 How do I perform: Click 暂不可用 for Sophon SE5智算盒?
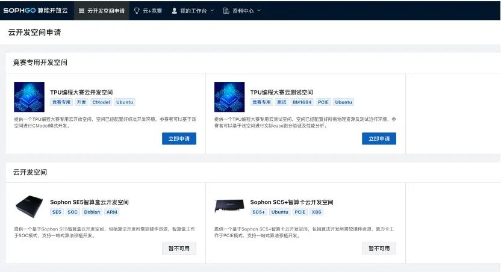179,249
